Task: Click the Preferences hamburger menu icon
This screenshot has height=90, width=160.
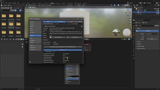Action: point(30,62)
